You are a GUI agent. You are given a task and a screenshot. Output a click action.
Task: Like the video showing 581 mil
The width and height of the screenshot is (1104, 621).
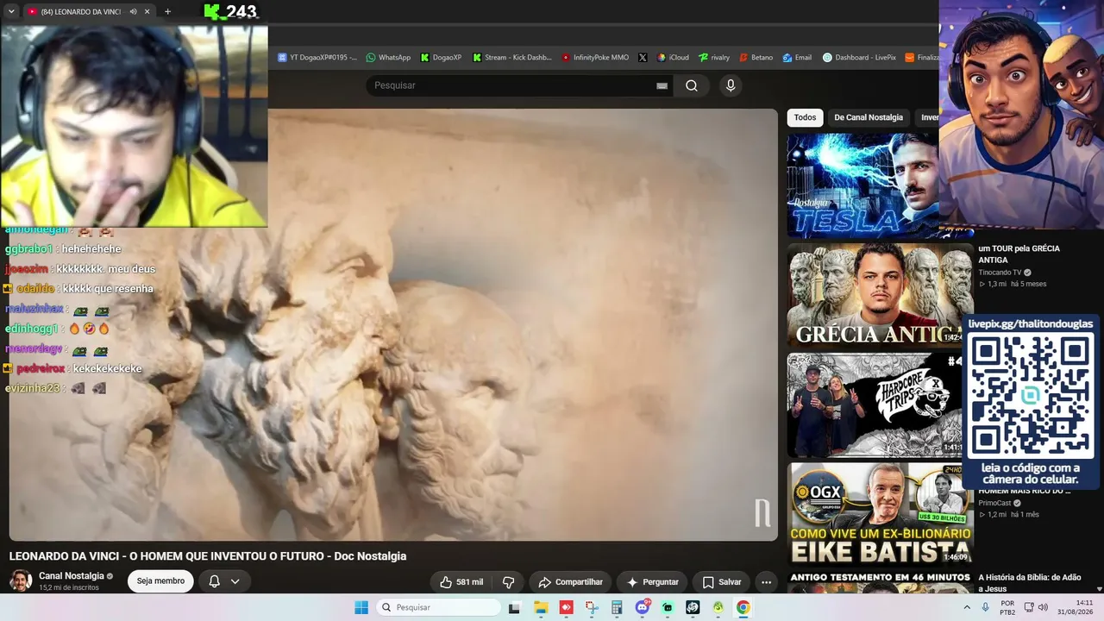(x=461, y=582)
